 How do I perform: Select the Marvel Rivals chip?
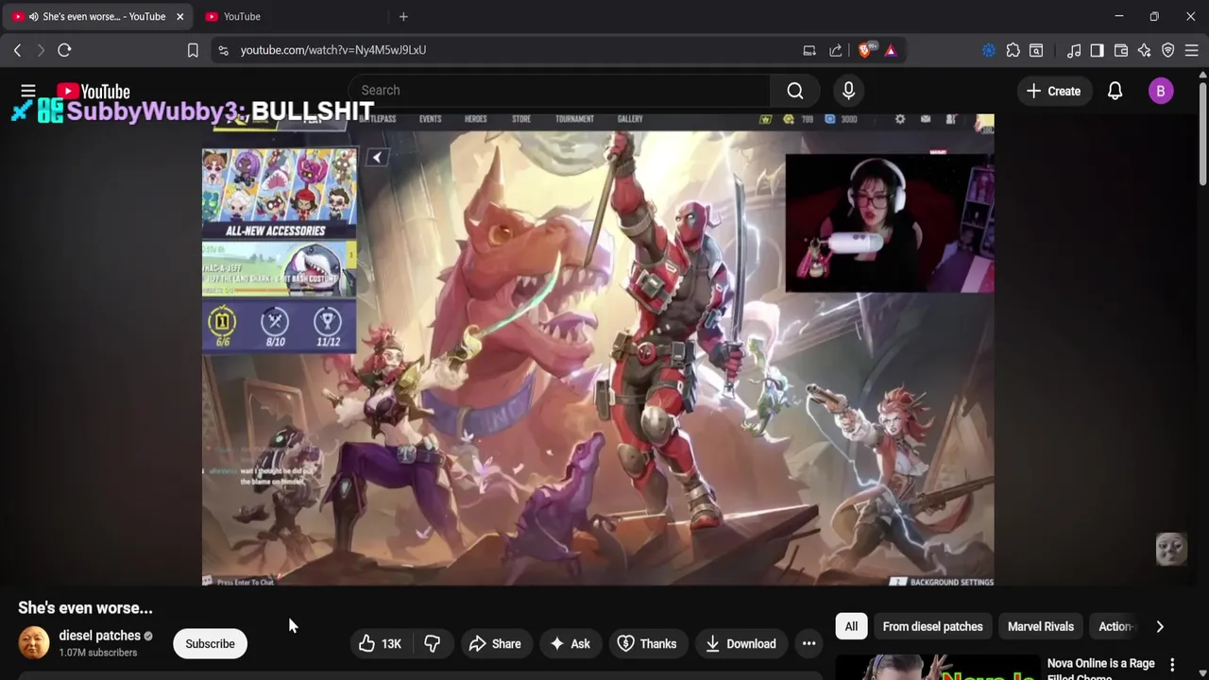click(1040, 626)
